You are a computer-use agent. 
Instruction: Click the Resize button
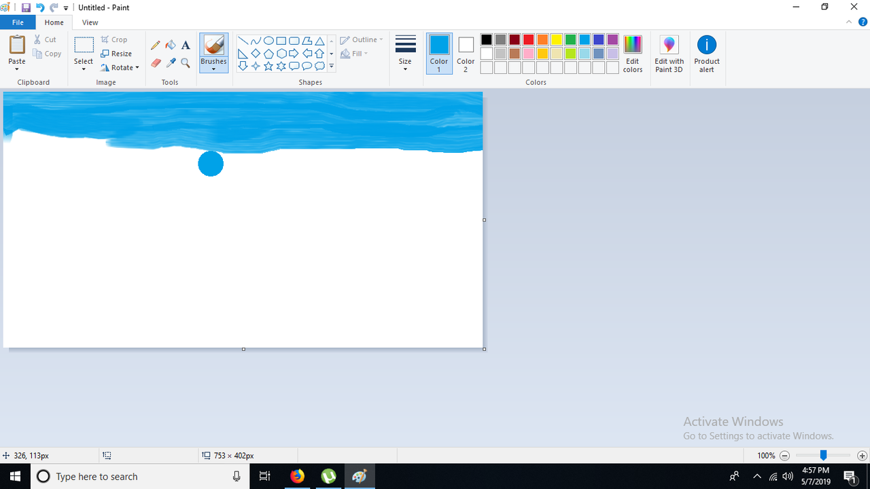(116, 54)
